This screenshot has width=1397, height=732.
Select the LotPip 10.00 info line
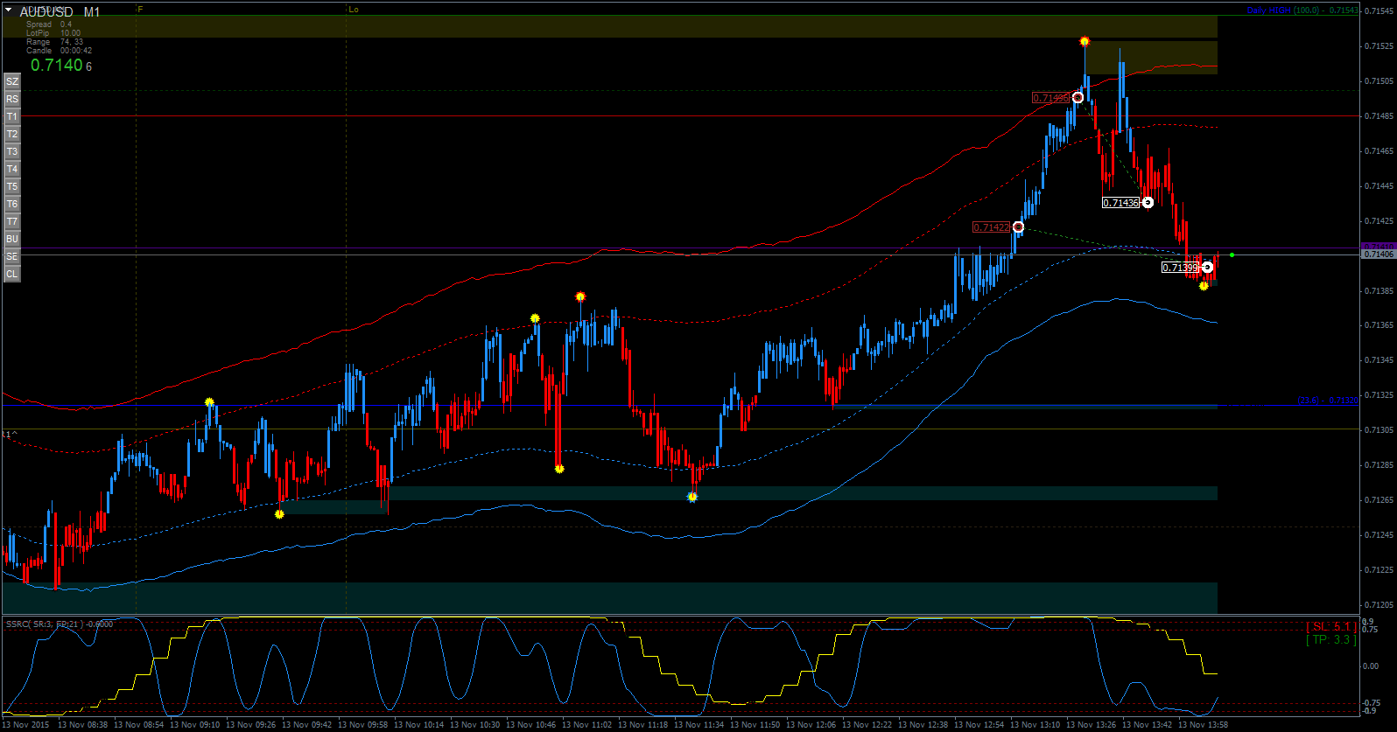[53, 33]
